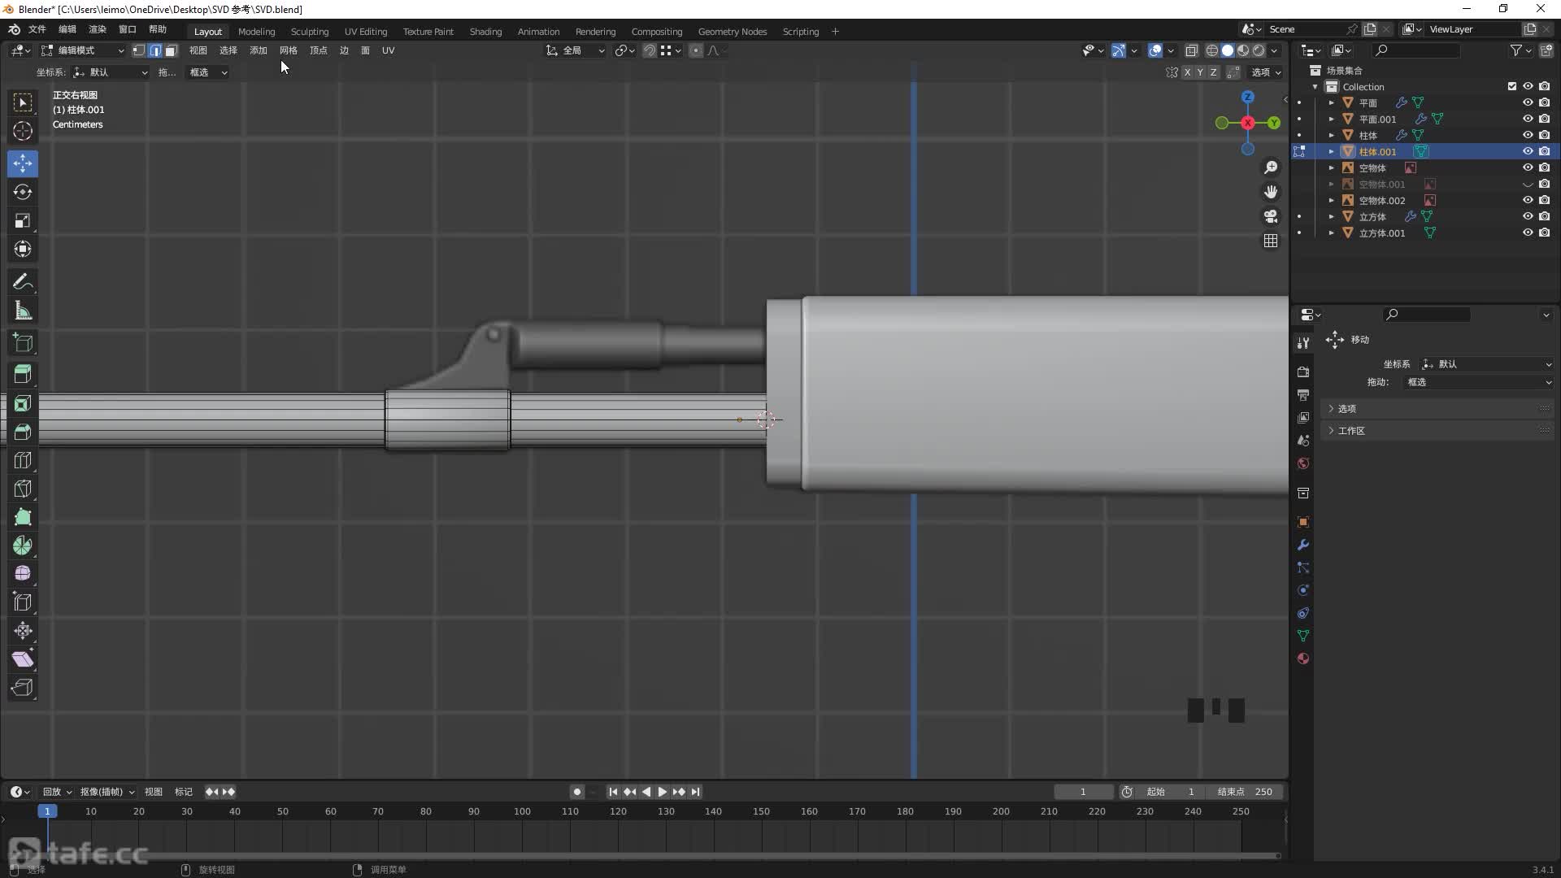
Task: Switch to the Shading workspace tab
Action: point(485,31)
